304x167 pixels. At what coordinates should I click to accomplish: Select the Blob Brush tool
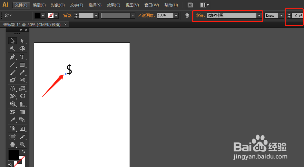point(12,80)
